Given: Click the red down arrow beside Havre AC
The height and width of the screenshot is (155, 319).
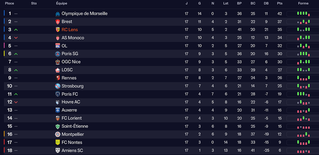Looking at the screenshot, I should [x=16, y=102].
